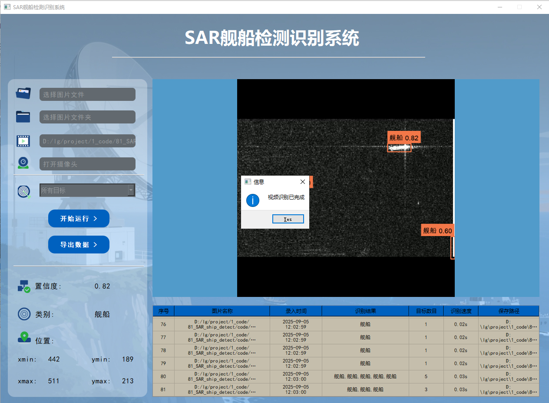
Task: Click the video path field D:/lg/project
Action: click(87, 141)
